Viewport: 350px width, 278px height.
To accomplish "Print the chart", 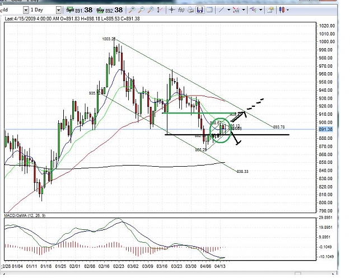I will coord(190,10).
